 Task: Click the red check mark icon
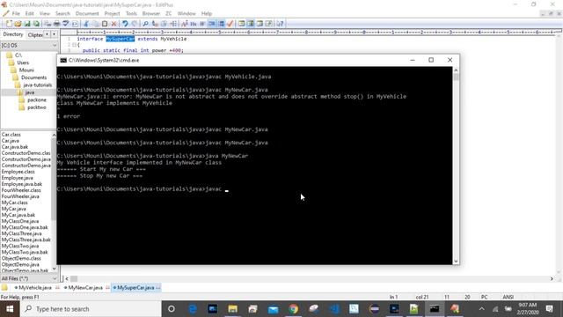[230, 24]
